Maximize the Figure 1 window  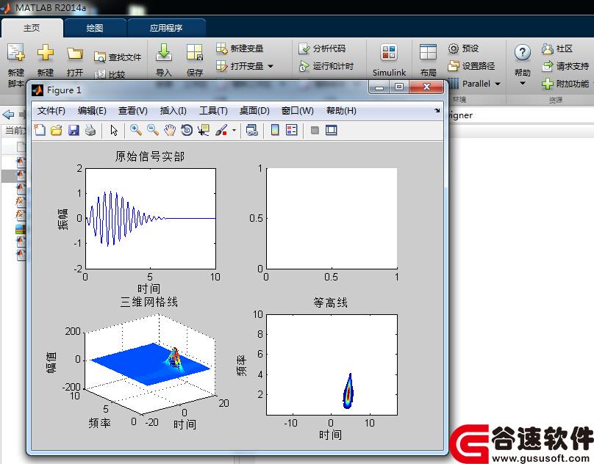pyautogui.click(x=399, y=87)
